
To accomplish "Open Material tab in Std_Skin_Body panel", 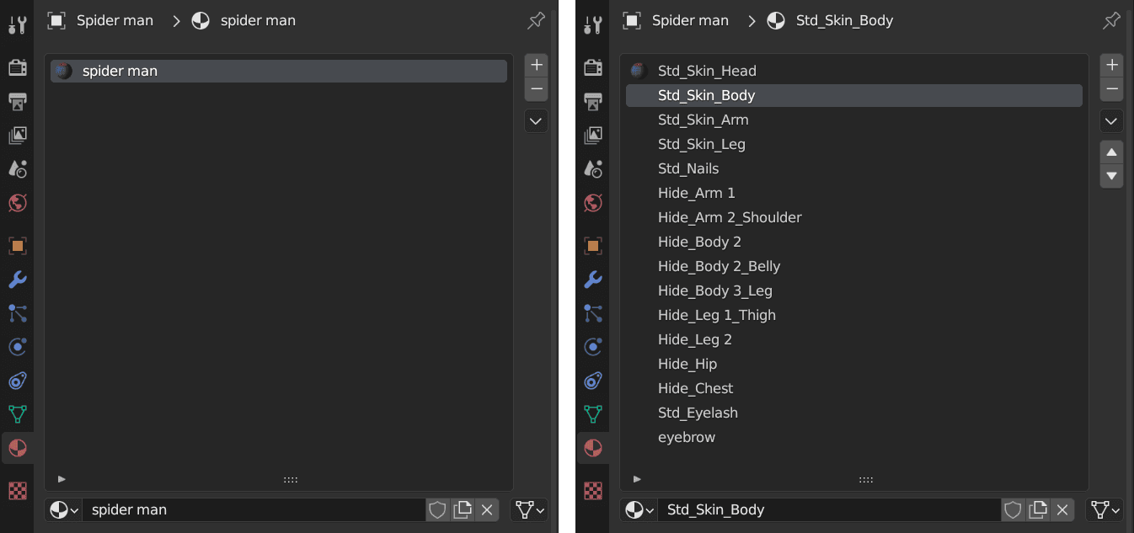I will pyautogui.click(x=593, y=448).
